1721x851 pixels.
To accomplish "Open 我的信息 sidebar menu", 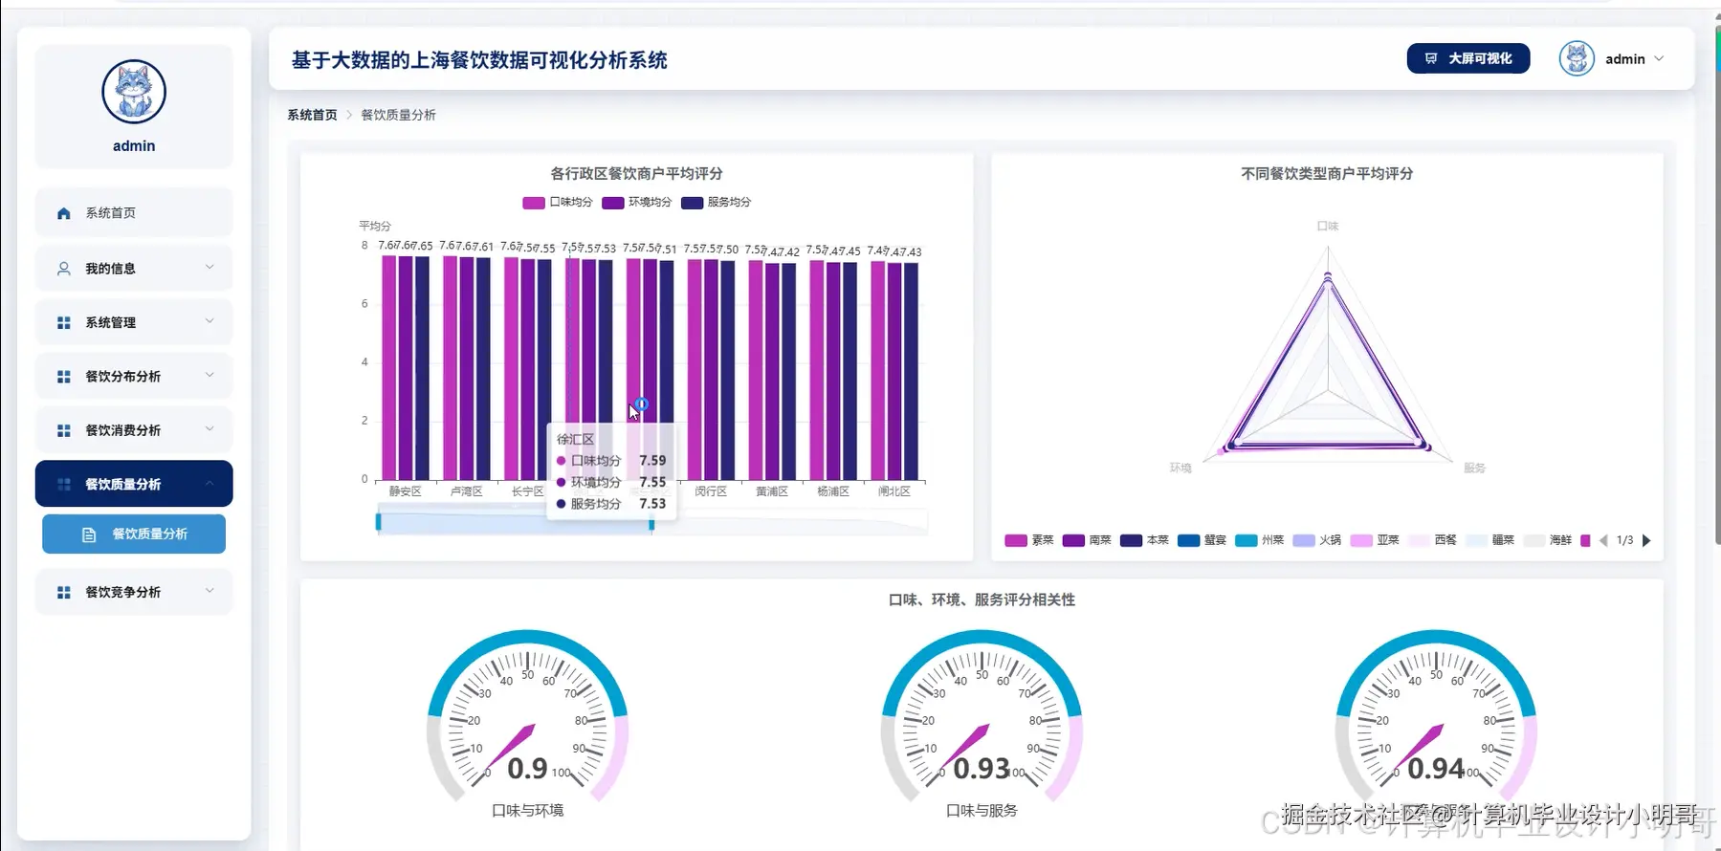I will (x=134, y=269).
